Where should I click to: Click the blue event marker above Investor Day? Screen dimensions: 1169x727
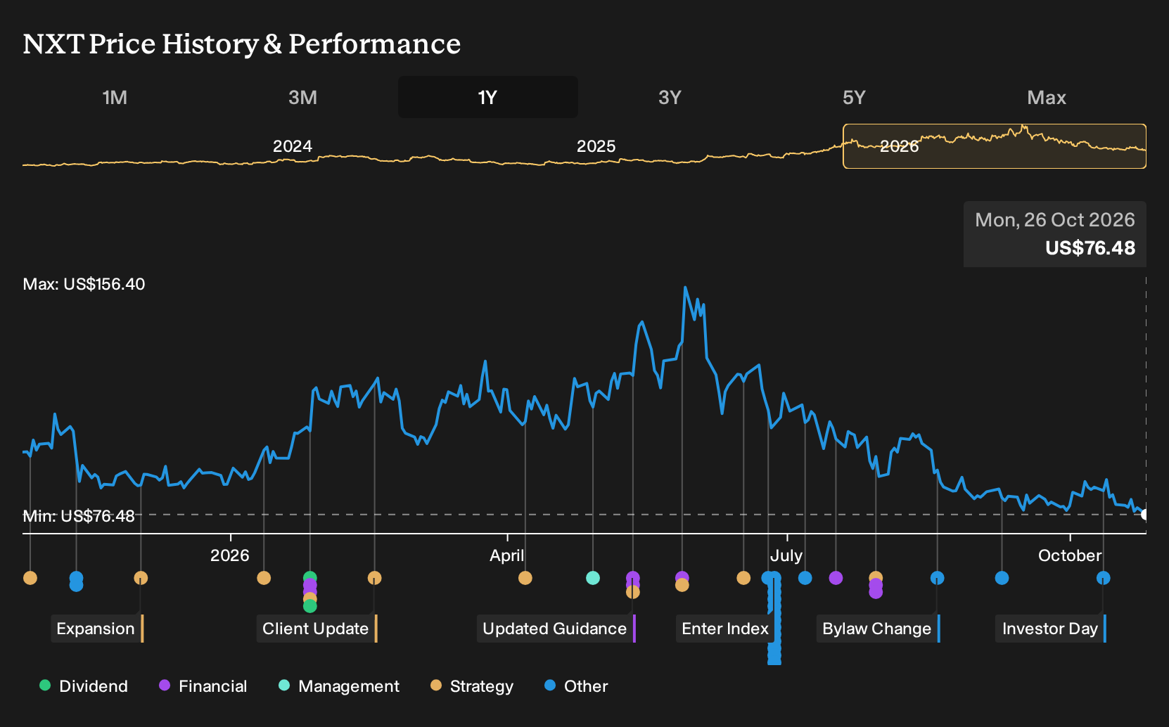pyautogui.click(x=1104, y=578)
